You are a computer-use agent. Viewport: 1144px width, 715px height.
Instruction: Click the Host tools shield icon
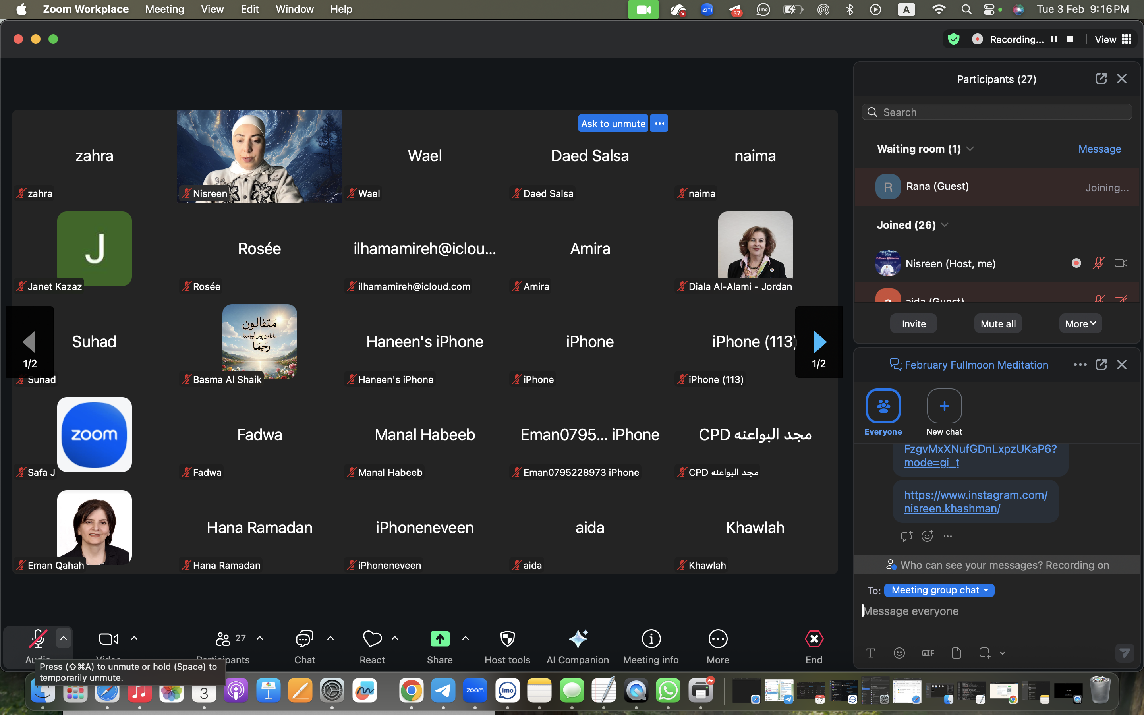click(x=507, y=640)
